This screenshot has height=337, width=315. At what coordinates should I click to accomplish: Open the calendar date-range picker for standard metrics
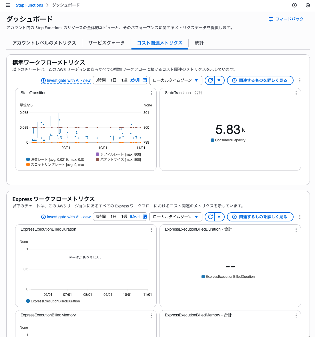tap(144, 80)
